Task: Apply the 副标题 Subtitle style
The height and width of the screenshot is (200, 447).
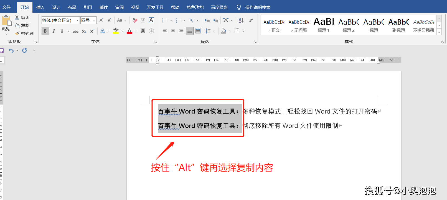Action: 398,25
